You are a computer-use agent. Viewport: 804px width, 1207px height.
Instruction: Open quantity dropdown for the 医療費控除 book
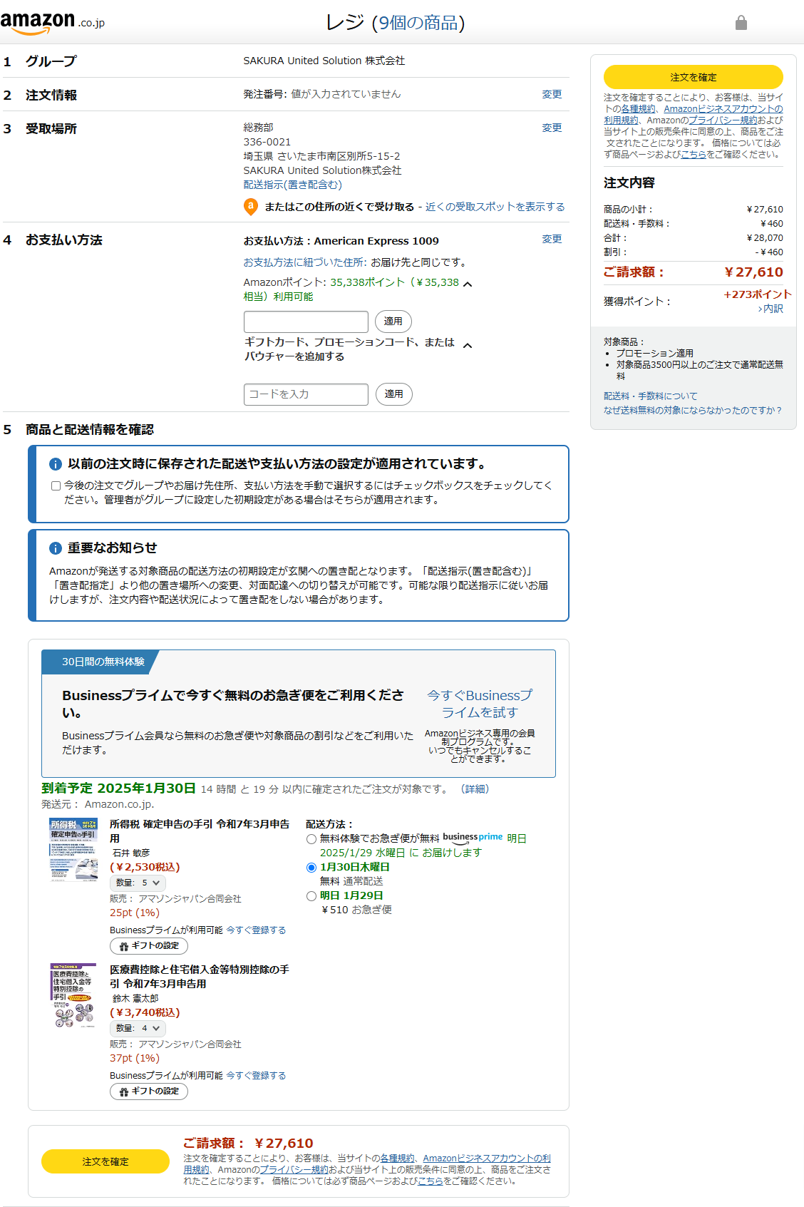(x=138, y=1028)
